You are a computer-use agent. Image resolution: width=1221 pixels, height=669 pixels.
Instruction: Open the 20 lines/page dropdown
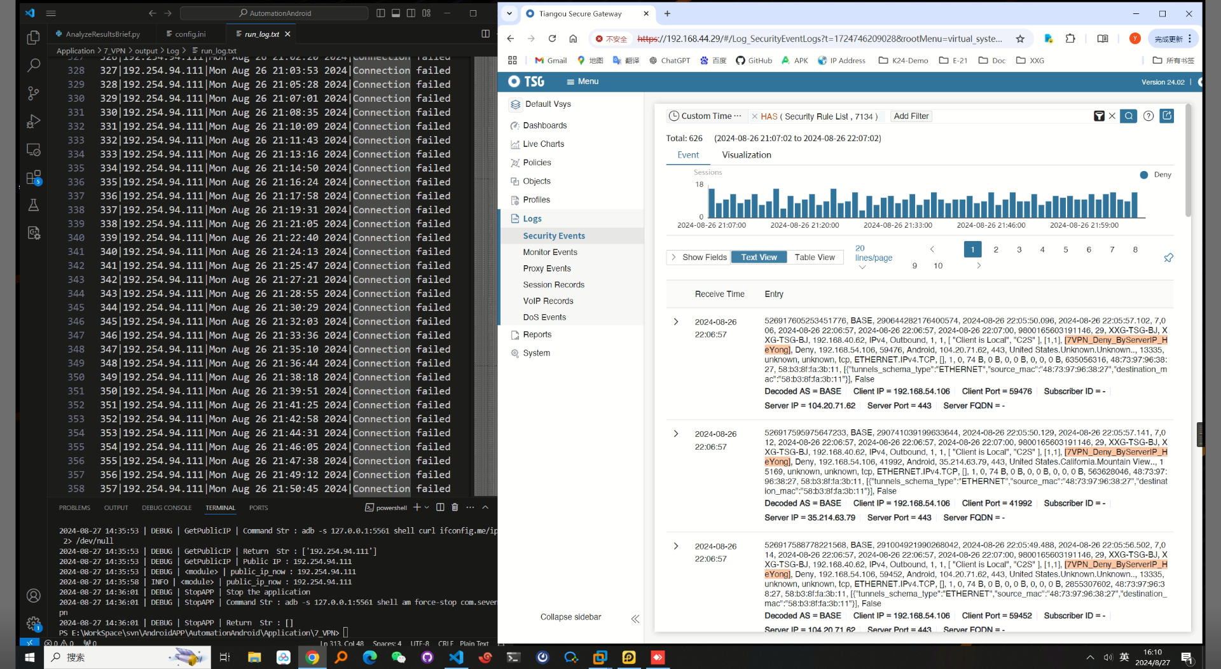pos(862,267)
